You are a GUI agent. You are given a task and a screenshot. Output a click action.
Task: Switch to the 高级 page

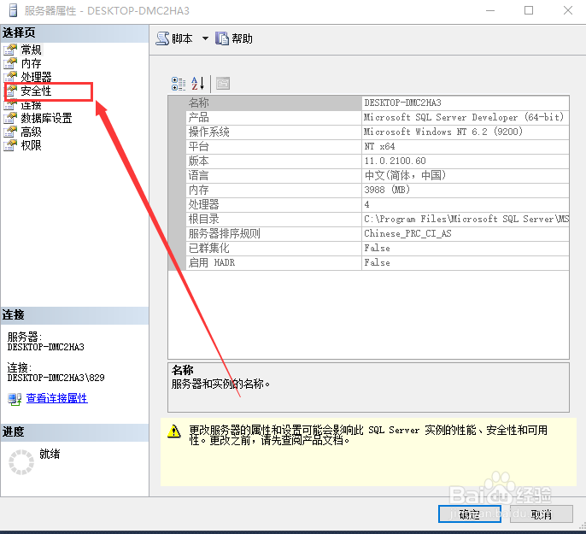[x=31, y=132]
